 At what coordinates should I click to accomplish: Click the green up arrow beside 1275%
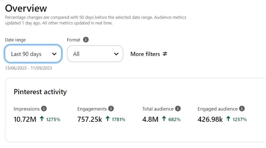point(42,119)
